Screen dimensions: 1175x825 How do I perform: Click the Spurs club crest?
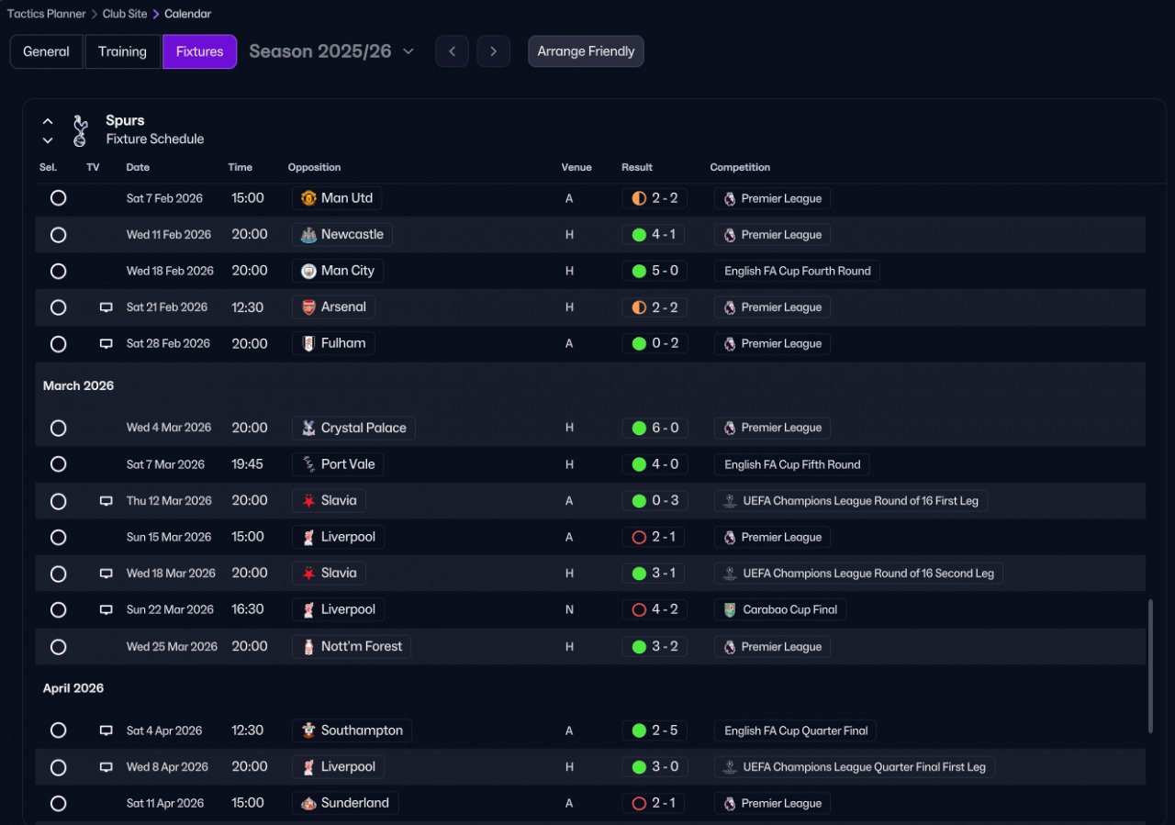click(80, 130)
